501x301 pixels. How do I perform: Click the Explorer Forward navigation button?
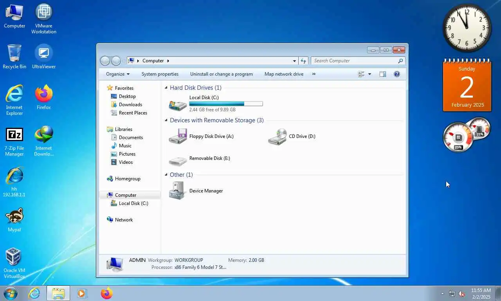point(116,61)
